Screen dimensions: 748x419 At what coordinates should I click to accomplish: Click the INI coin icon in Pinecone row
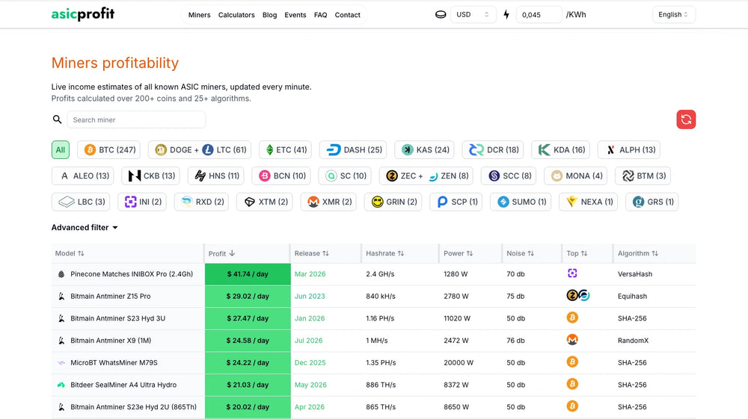(572, 273)
